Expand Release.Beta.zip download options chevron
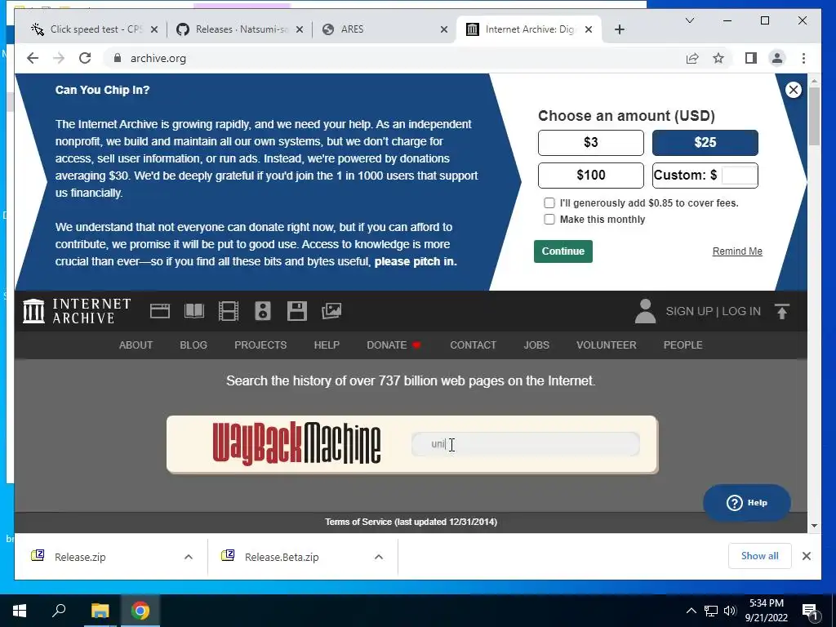Screen dimensions: 836x627 click(x=379, y=557)
